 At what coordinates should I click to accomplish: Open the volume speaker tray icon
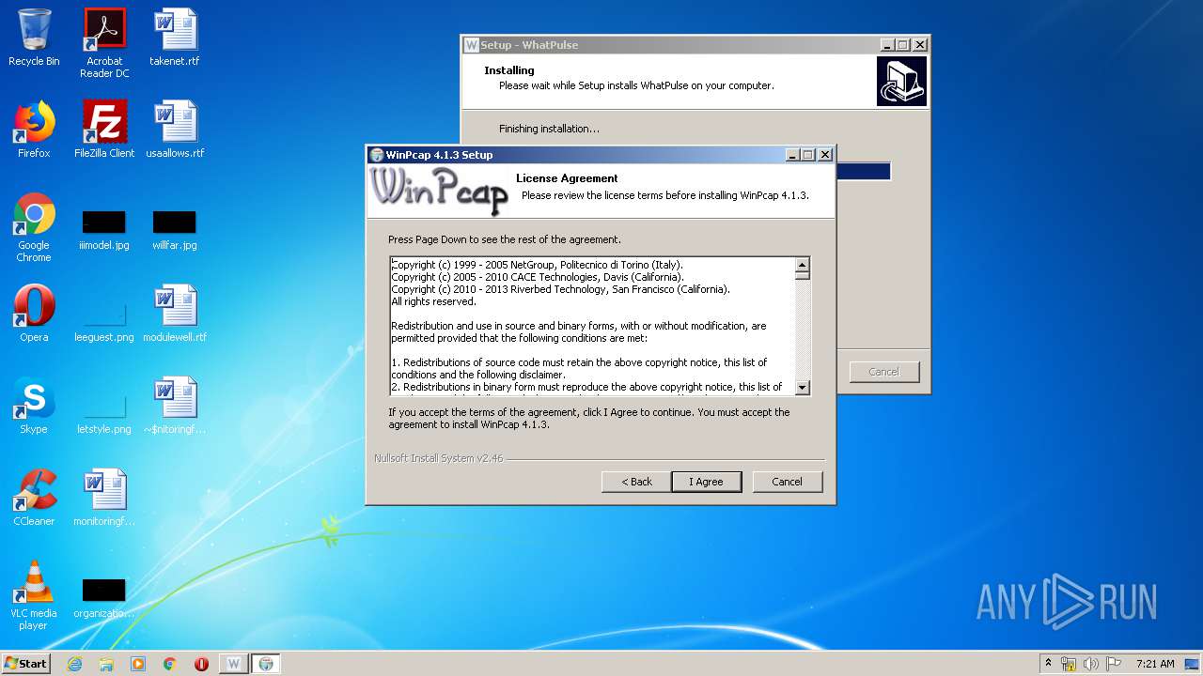[x=1091, y=664]
